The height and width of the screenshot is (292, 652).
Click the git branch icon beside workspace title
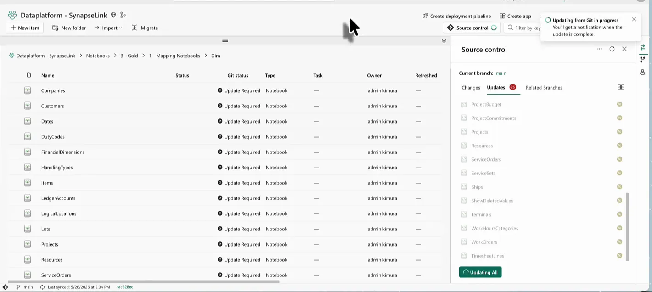(123, 15)
